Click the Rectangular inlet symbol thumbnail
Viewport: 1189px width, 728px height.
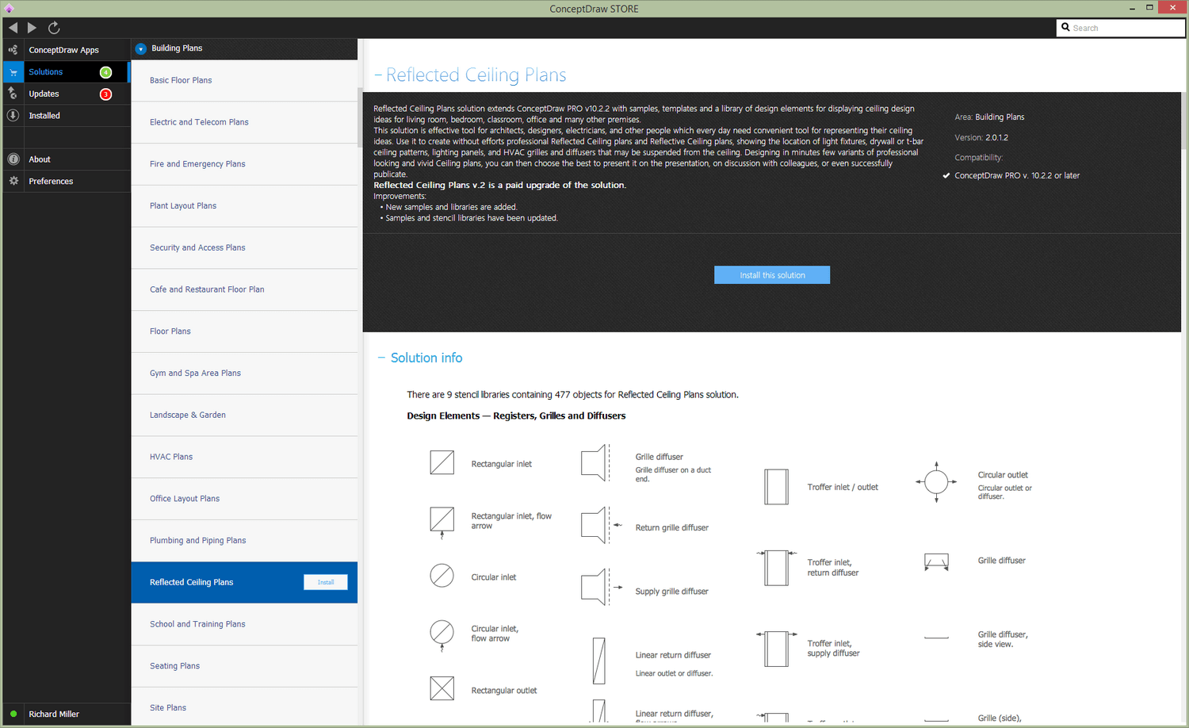[442, 462]
